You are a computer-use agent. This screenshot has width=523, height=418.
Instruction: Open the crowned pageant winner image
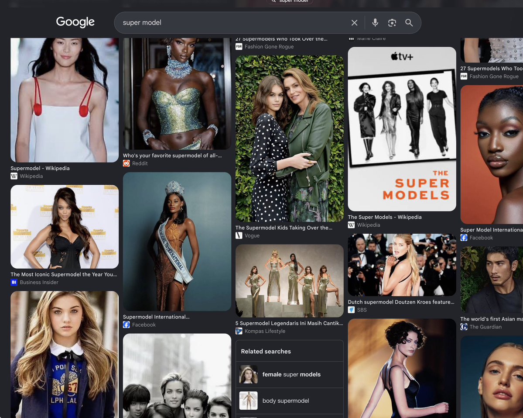[x=177, y=242]
